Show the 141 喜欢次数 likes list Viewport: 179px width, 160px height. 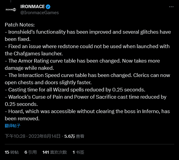tap(54, 152)
